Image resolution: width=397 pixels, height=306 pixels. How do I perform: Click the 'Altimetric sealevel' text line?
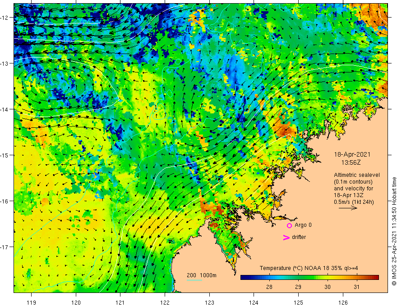click(x=357, y=175)
